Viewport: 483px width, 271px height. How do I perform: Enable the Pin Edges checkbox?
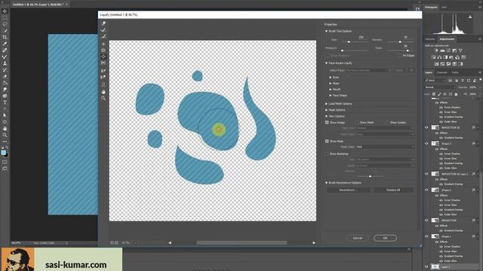point(399,56)
